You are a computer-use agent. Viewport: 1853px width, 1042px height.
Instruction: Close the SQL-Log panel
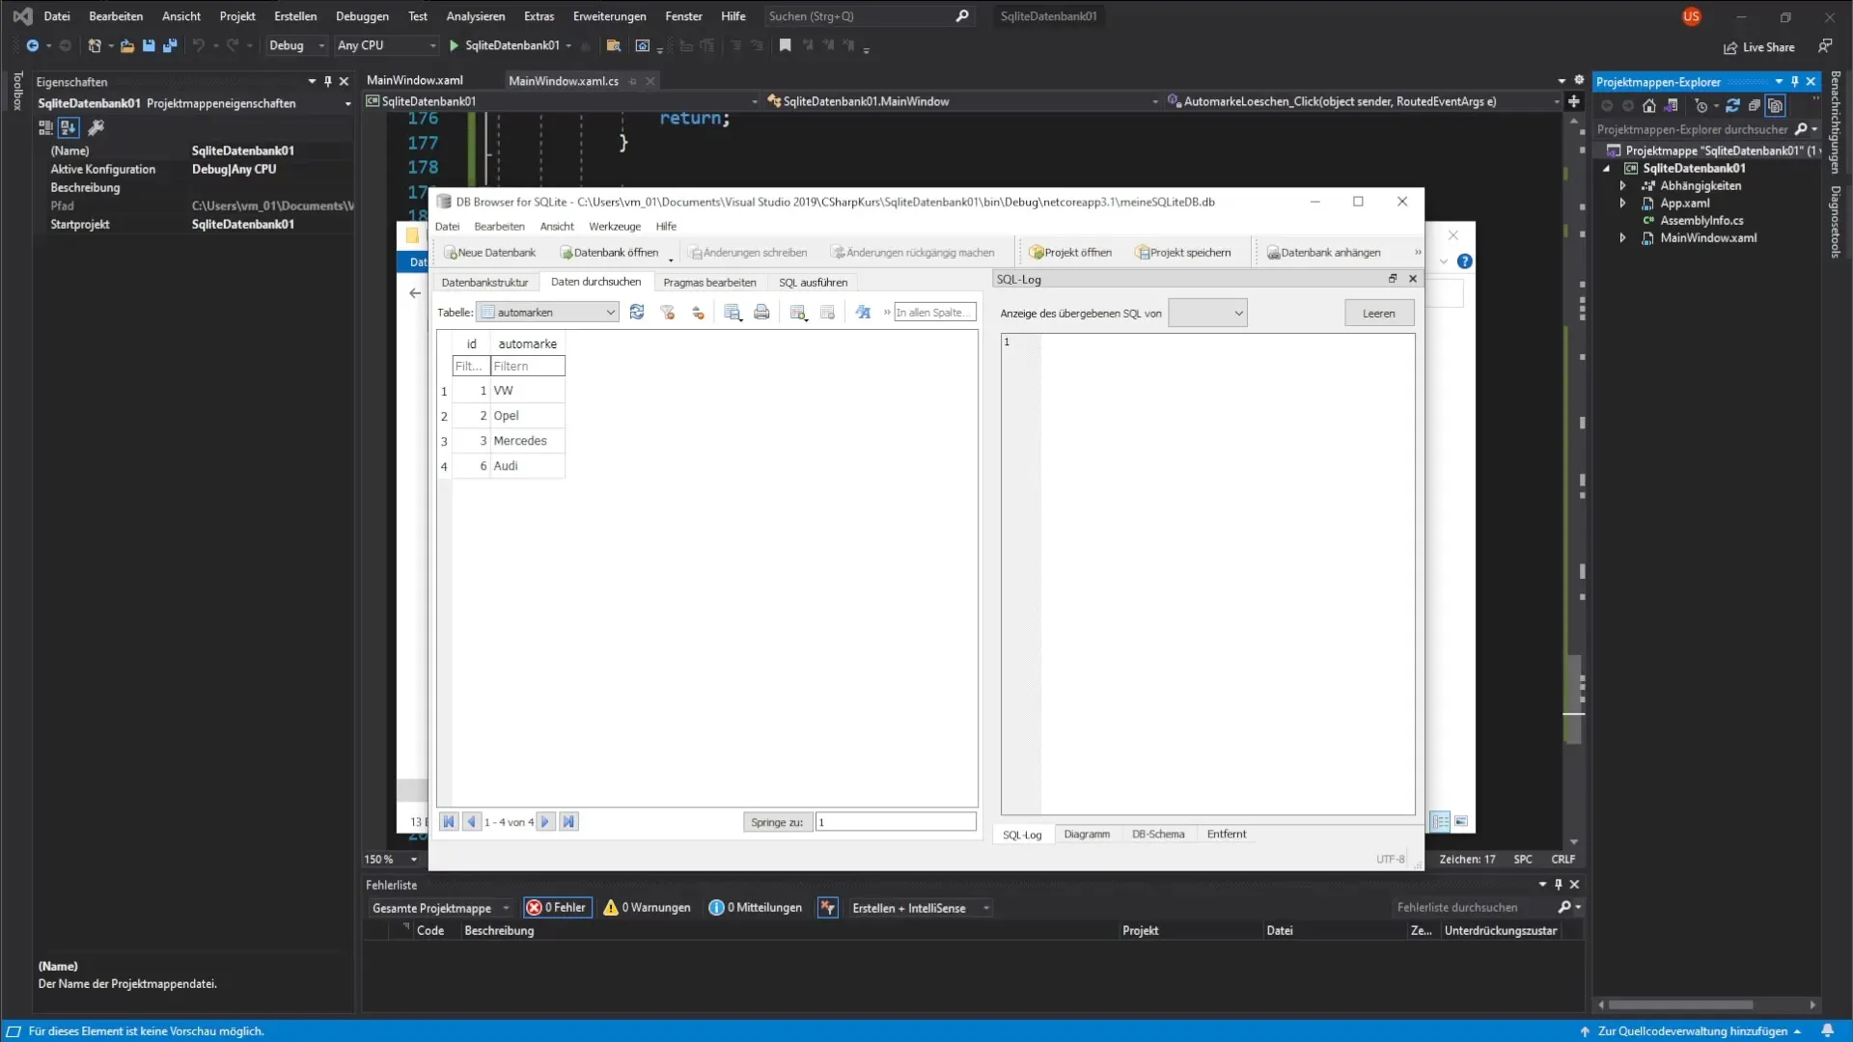tap(1413, 279)
